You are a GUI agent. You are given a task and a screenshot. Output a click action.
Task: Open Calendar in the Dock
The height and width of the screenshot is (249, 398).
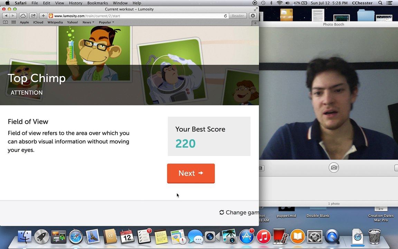[127, 237]
